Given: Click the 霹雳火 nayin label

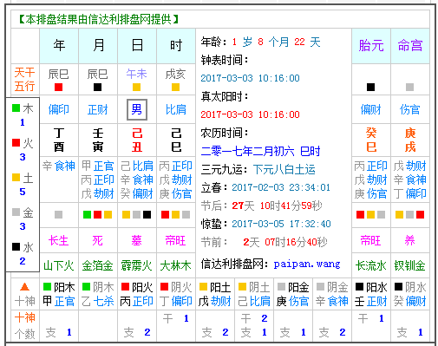Looking at the screenshot, I should click(x=136, y=265).
